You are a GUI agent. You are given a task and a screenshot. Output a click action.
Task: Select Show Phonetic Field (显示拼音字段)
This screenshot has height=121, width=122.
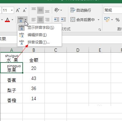[40, 28]
